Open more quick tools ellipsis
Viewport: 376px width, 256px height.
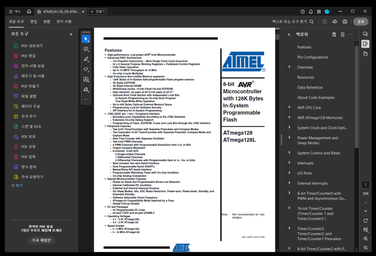click(86, 99)
